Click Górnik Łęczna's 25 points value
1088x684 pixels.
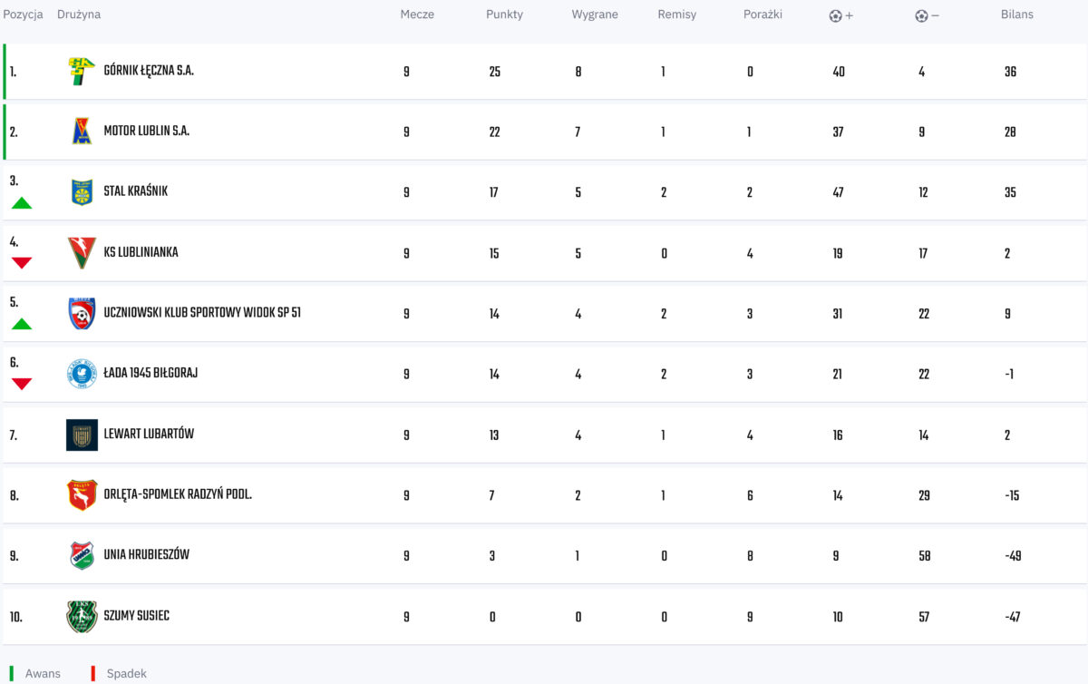coord(494,72)
